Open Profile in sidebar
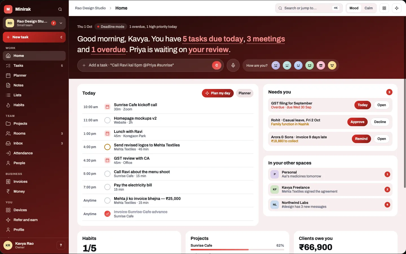 point(34,230)
